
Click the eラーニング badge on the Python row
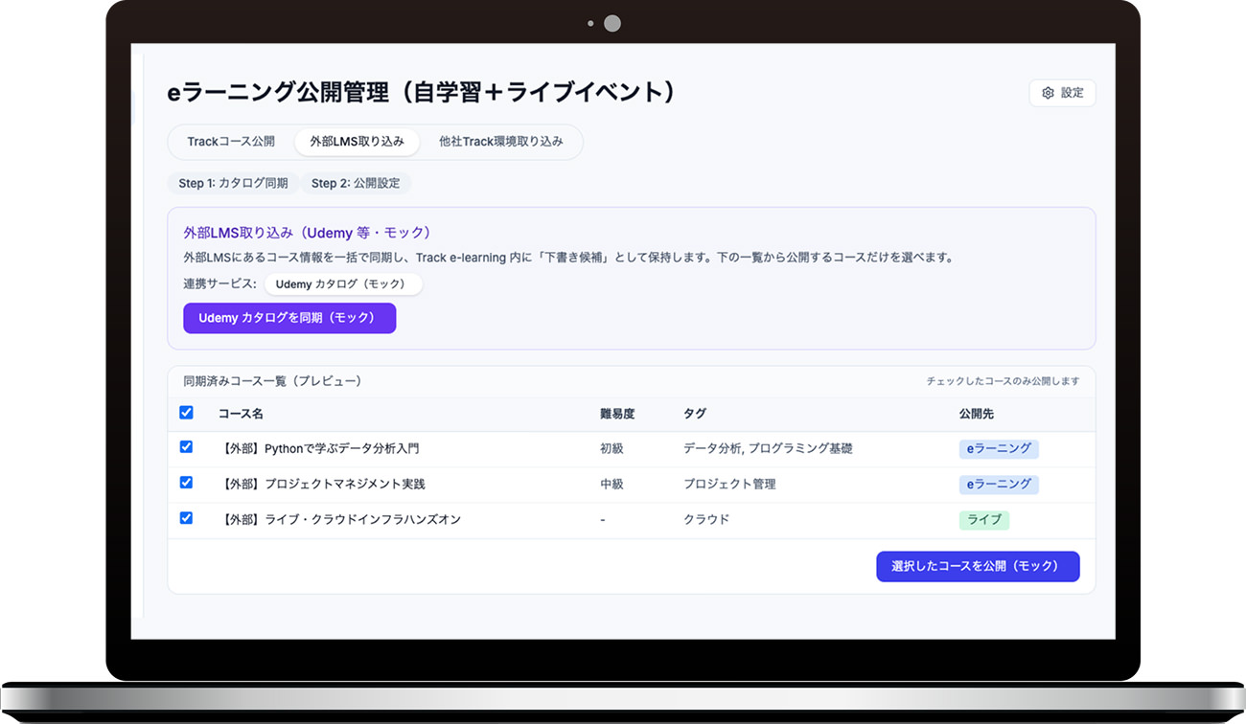click(x=998, y=448)
